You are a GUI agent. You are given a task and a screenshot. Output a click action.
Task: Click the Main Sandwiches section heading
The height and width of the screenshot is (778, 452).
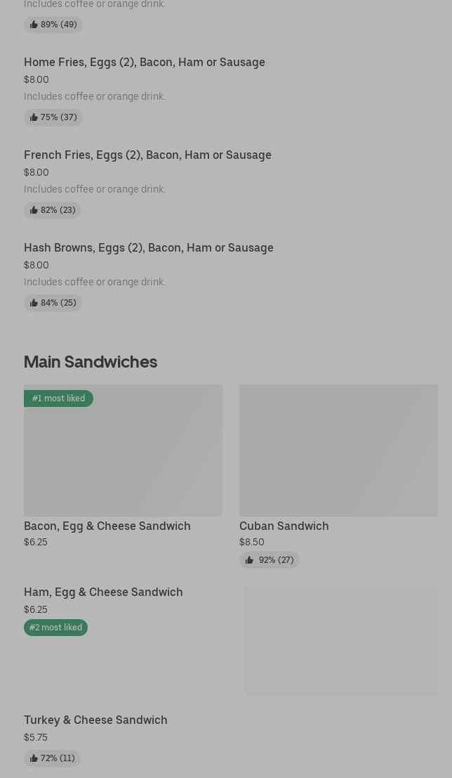[x=91, y=361]
